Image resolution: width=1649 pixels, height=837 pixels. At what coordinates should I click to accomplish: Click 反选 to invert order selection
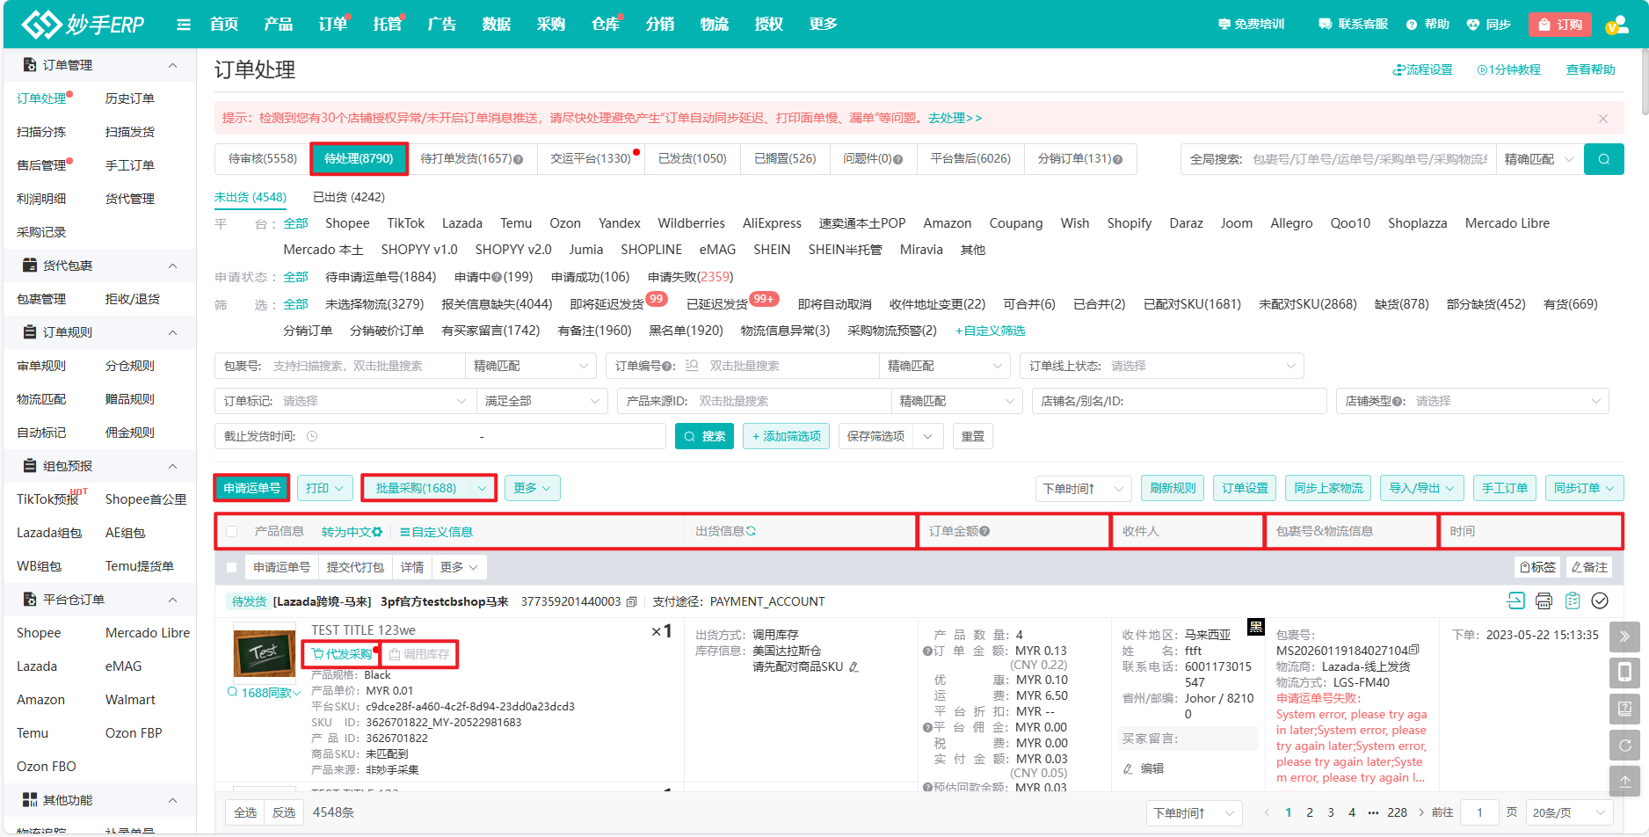coord(284,812)
